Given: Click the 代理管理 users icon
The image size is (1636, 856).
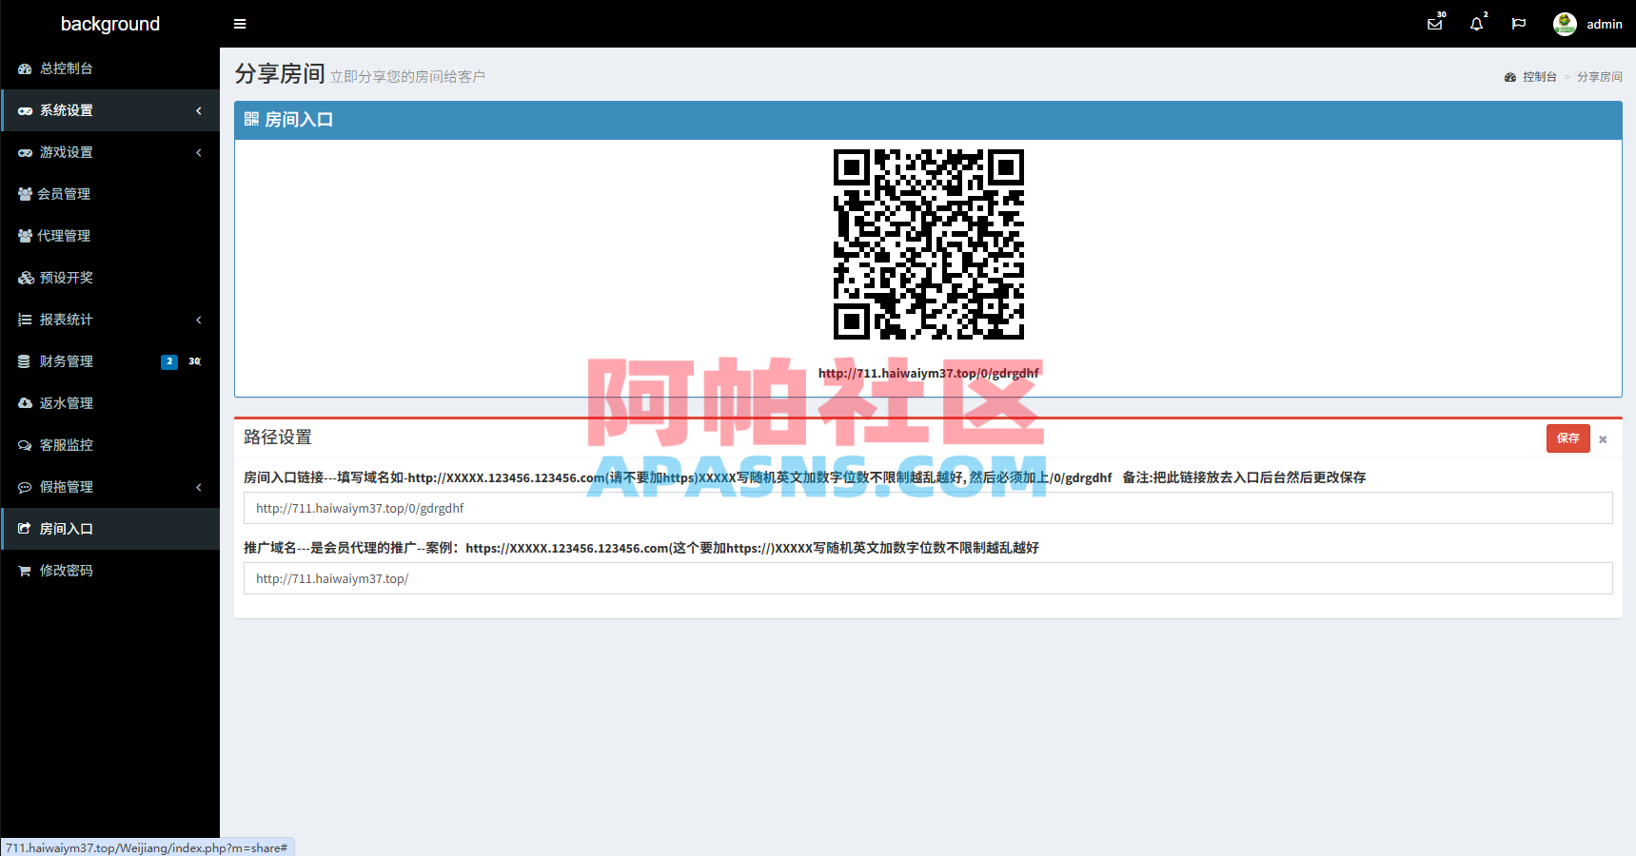Looking at the screenshot, I should [25, 236].
